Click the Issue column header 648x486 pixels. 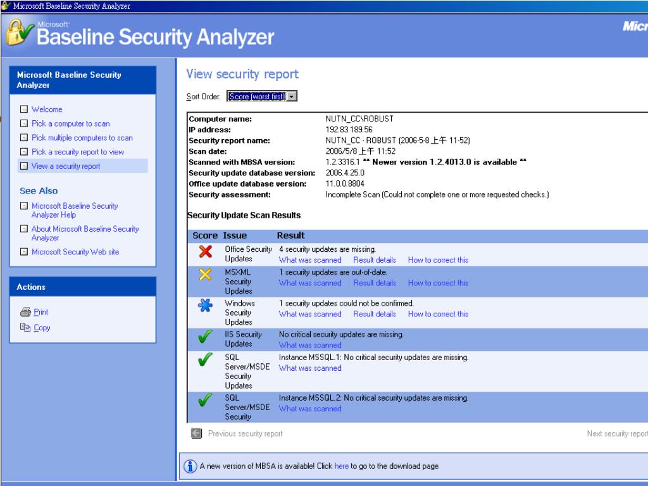[235, 235]
